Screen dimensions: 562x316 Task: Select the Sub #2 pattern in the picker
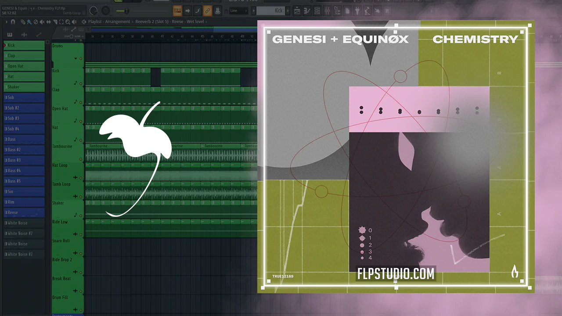coord(24,108)
